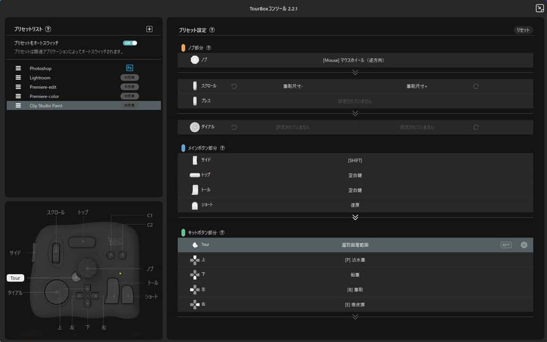Click the Lightroom preset's unassigned app badge
Screen dimensions: 547x342
[x=129, y=77]
